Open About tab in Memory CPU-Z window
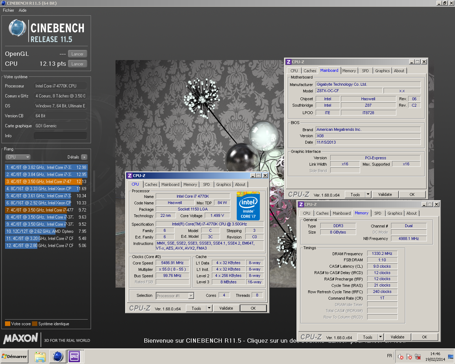The width and height of the screenshot is (455, 364). 412,213
